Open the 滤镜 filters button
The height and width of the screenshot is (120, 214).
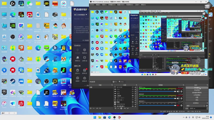click(121, 82)
